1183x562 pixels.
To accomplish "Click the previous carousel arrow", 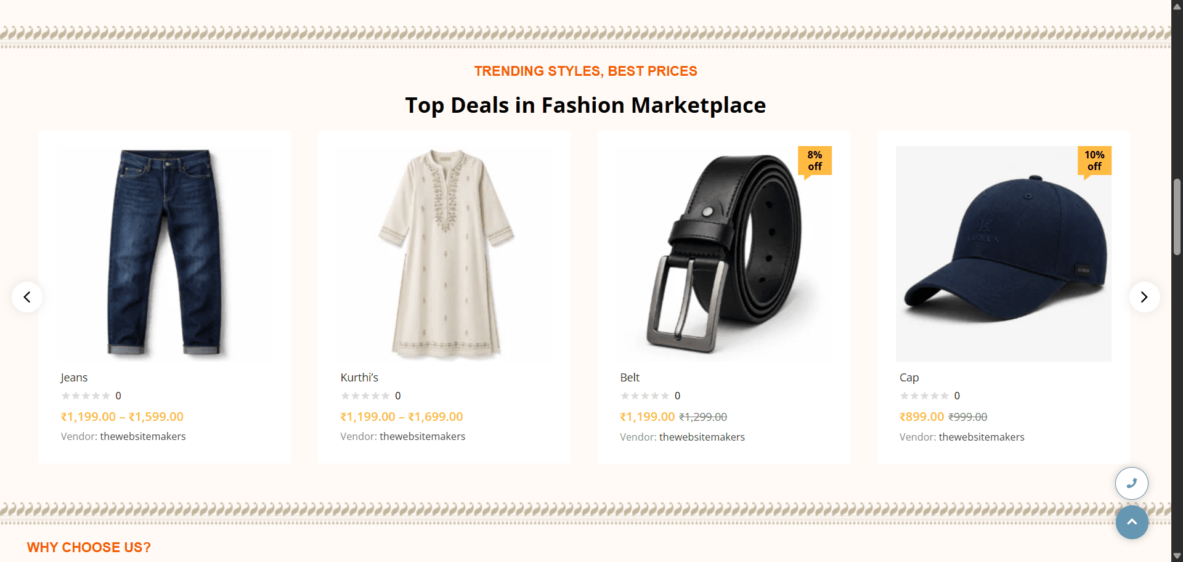I will pos(27,297).
